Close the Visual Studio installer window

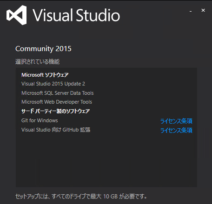(203, 10)
